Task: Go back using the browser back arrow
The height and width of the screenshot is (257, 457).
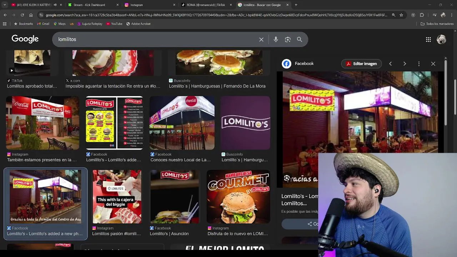Action: 5,15
